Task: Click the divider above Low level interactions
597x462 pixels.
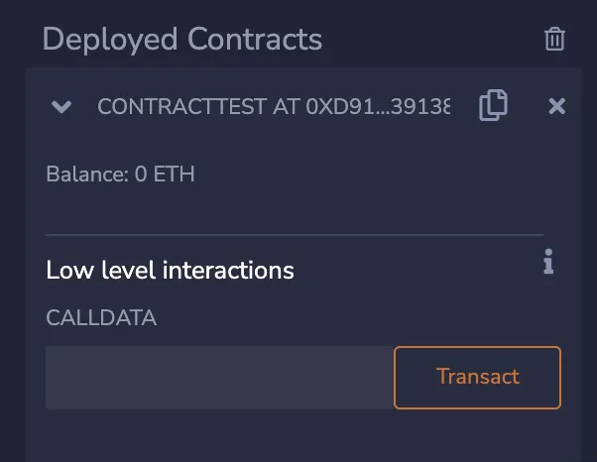Action: click(294, 235)
